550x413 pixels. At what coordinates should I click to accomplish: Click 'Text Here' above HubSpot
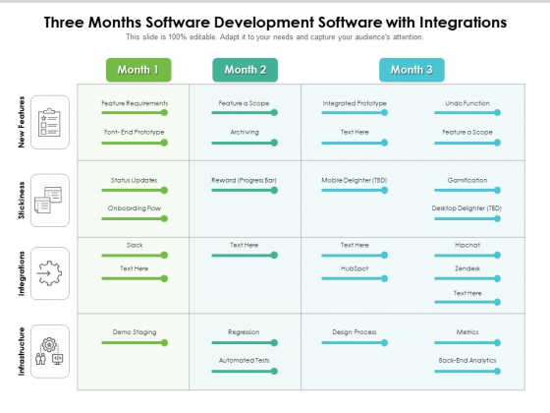coord(355,245)
